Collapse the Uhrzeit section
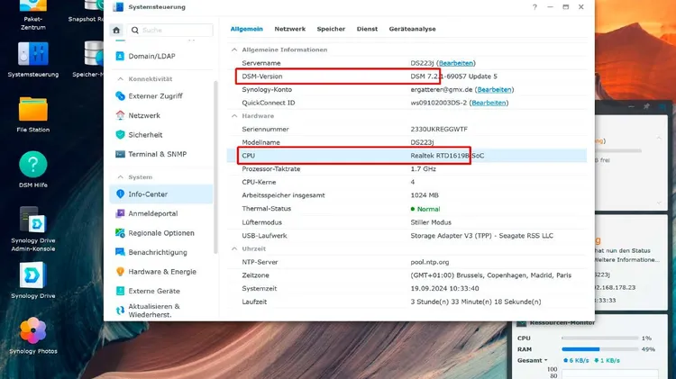The height and width of the screenshot is (379, 676). point(234,249)
